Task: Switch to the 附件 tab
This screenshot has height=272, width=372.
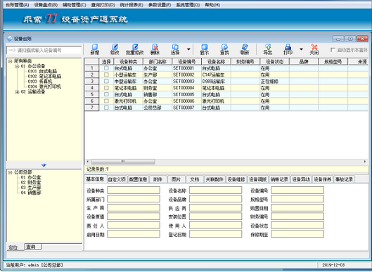Action: 158,179
